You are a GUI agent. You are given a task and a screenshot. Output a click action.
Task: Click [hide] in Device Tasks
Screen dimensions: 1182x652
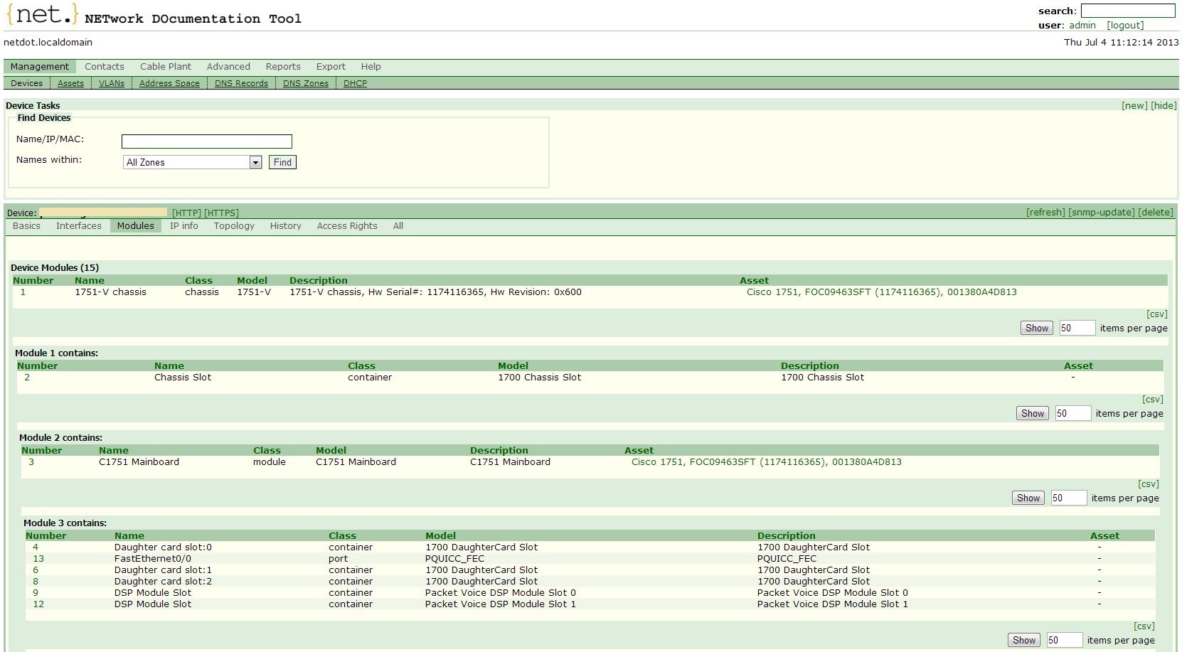(x=1164, y=105)
